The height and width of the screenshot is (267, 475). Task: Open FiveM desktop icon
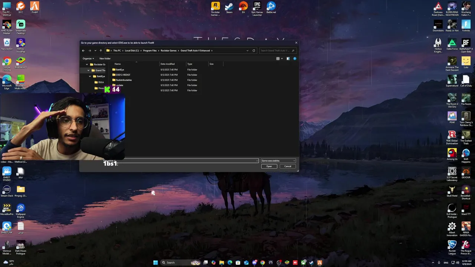click(x=35, y=8)
